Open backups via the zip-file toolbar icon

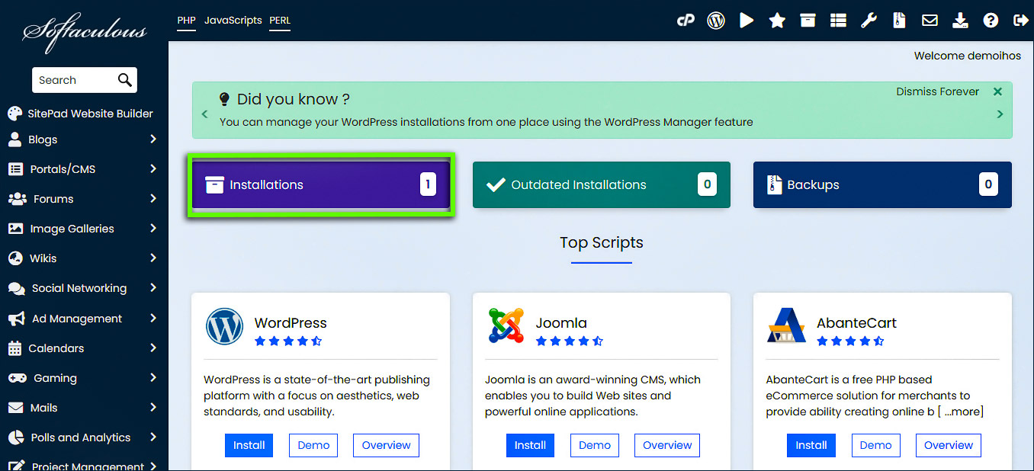click(x=899, y=21)
